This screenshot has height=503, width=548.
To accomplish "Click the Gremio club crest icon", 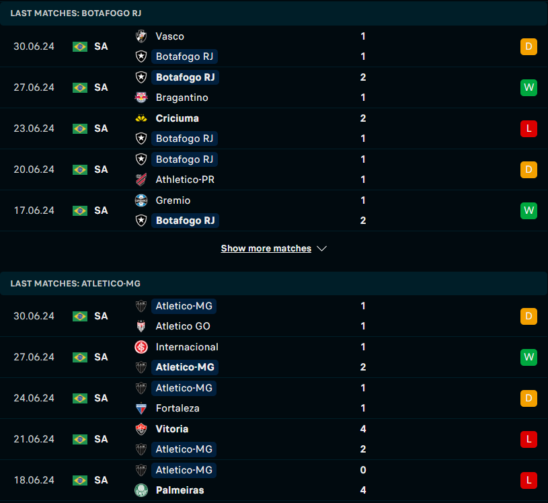I will 141,200.
